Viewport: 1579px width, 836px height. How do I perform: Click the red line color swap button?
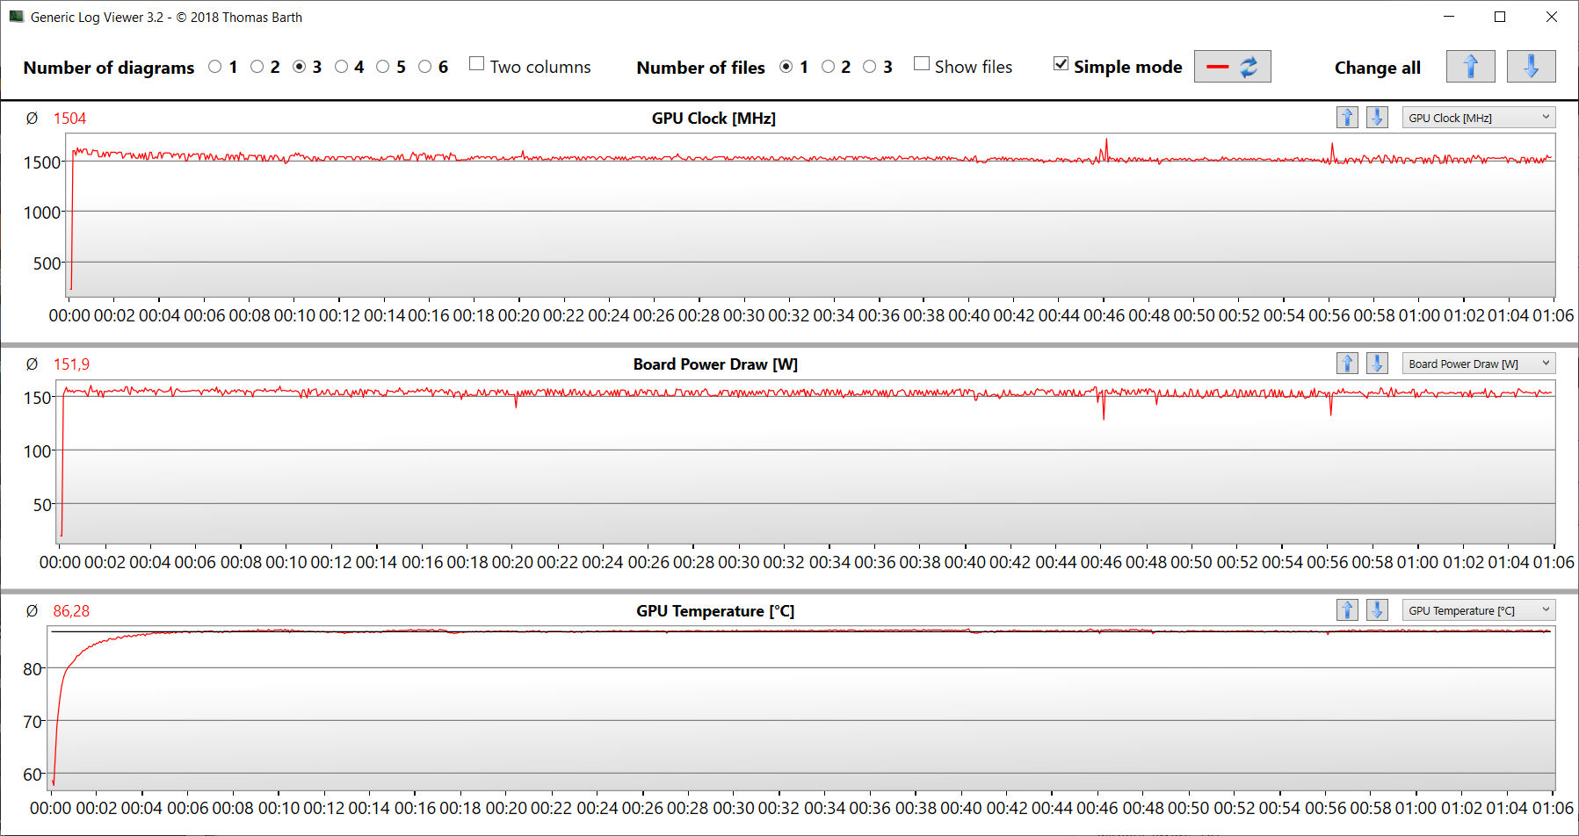1232,67
